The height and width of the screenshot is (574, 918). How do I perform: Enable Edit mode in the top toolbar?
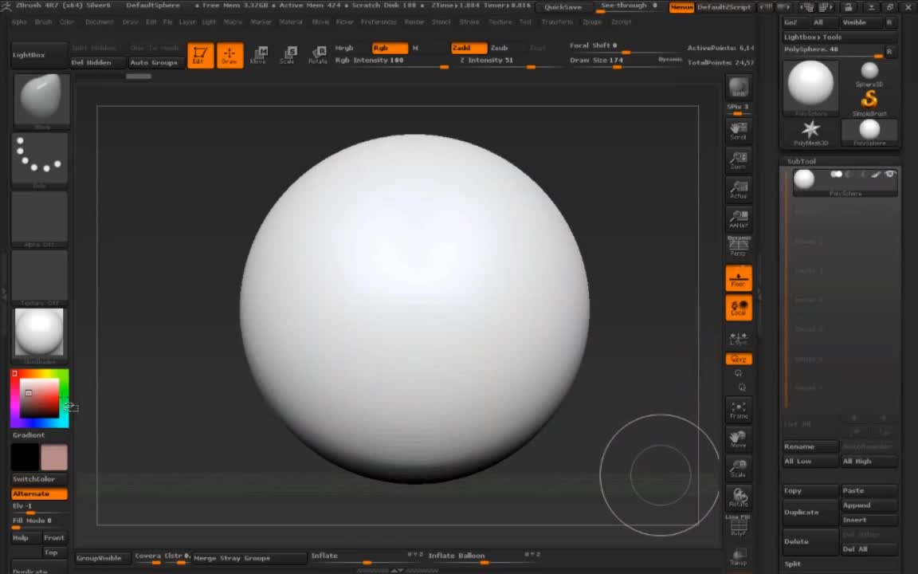(200, 55)
